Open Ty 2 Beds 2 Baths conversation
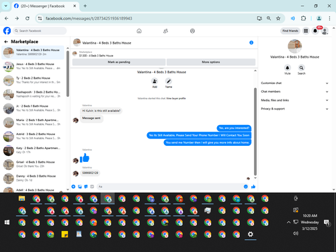This screenshot has height=252, width=336. tap(33, 80)
